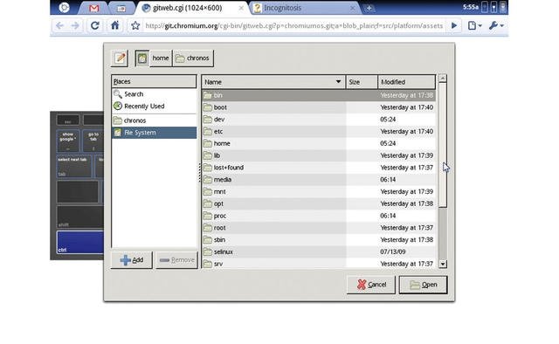
Task: Open a new tab with plus button
Action: click(369, 8)
